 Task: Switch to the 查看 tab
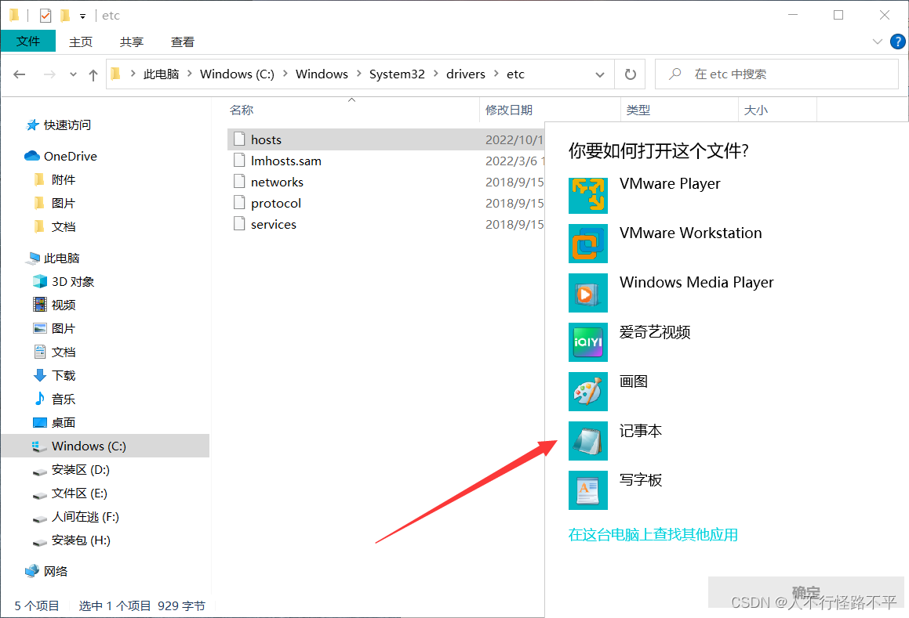pyautogui.click(x=183, y=42)
